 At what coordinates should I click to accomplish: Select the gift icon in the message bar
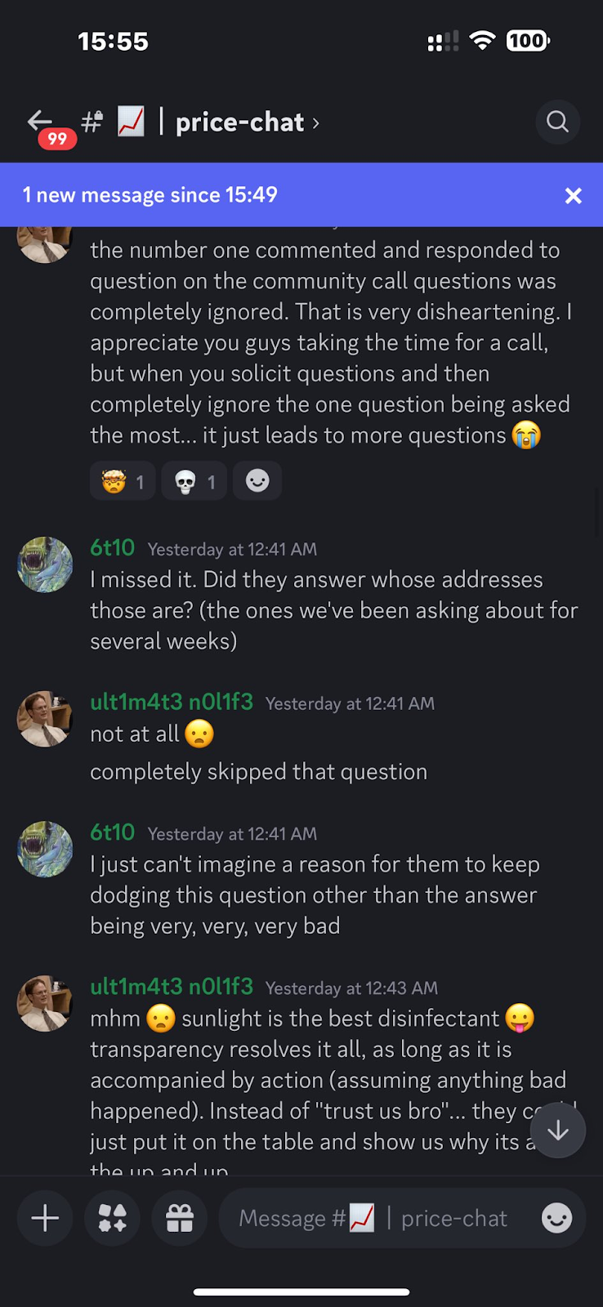pos(179,1218)
